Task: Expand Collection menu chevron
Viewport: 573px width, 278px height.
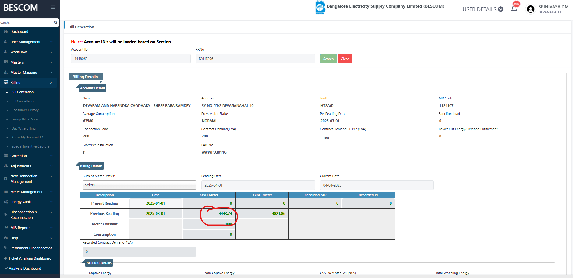Action: [51, 156]
